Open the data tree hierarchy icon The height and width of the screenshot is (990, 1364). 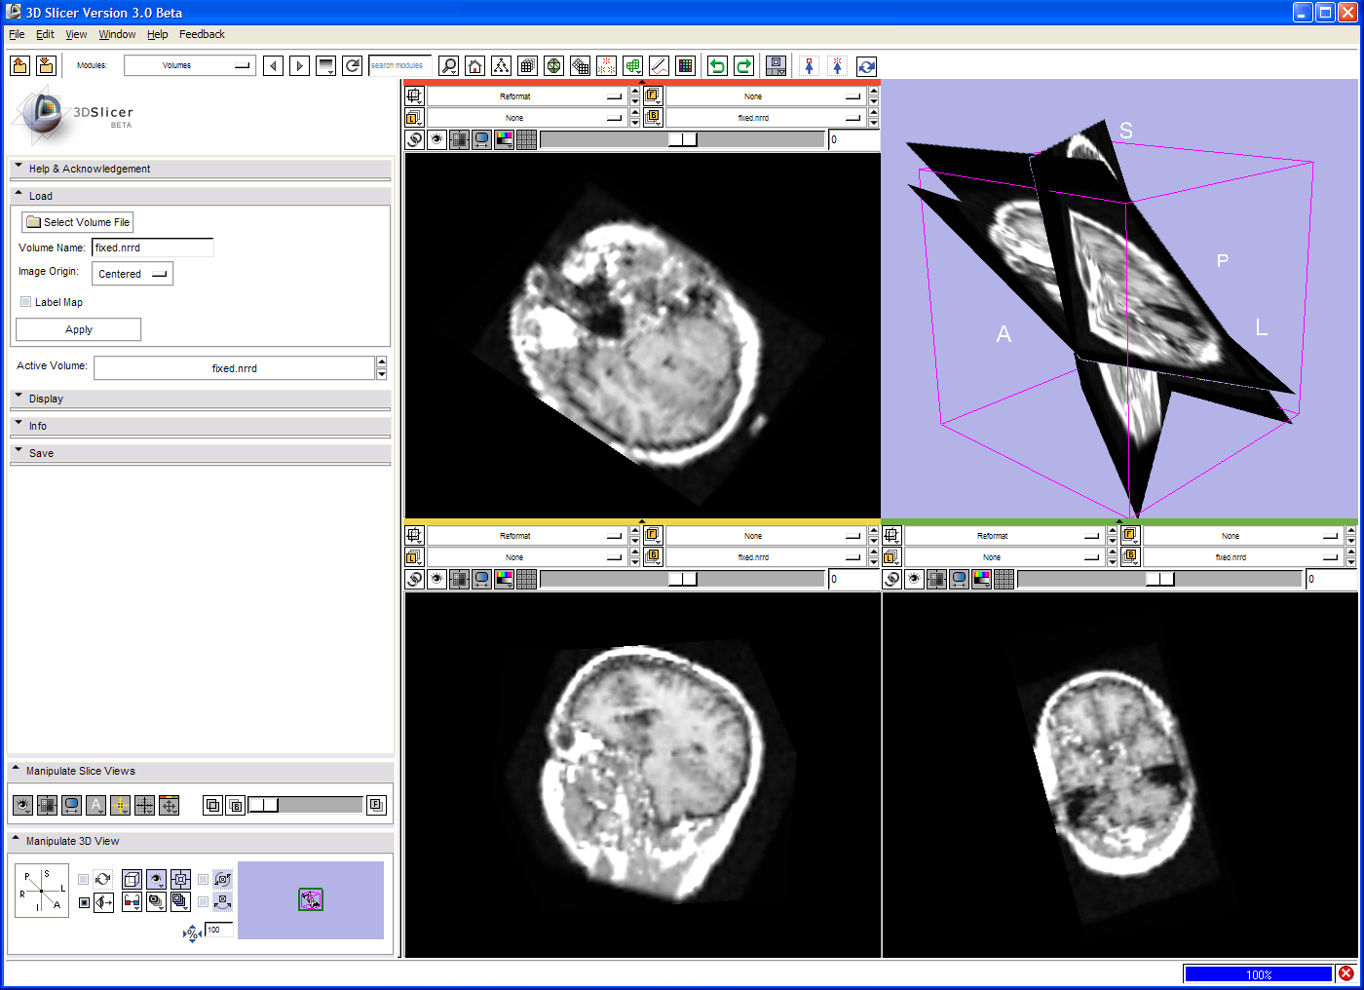coord(501,66)
